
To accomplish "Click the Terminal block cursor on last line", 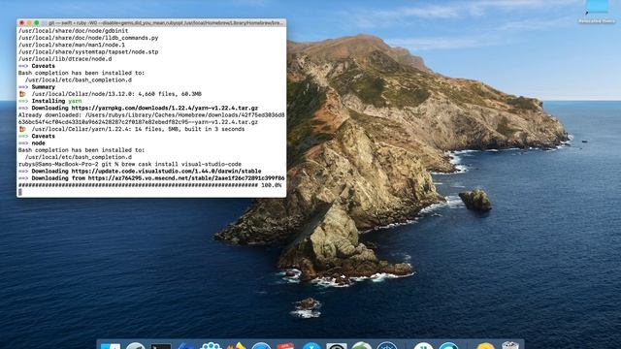I will tap(19, 192).
